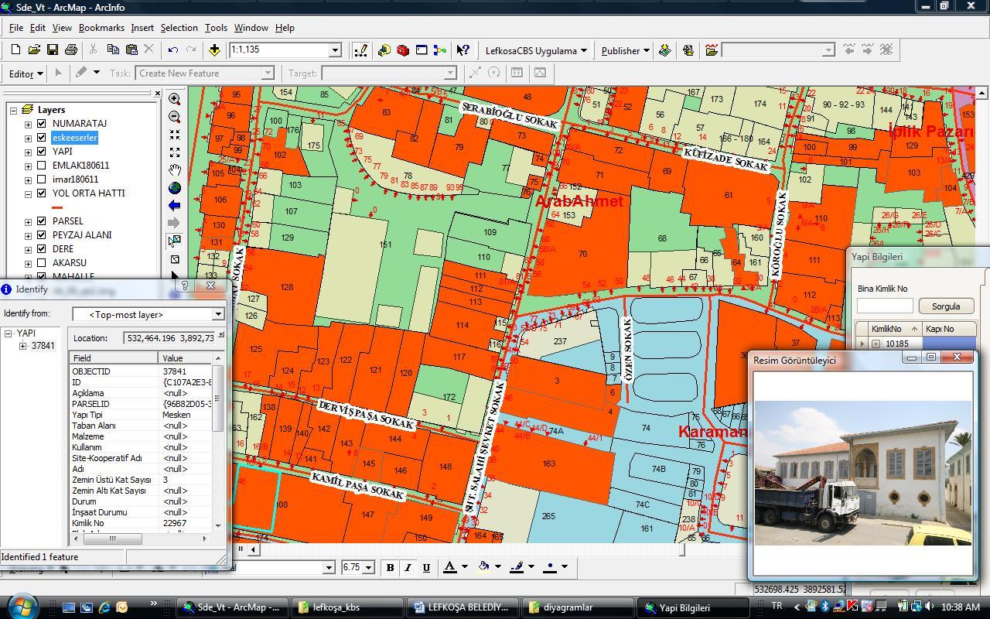Expand the 37841 node in Identify tree
The height and width of the screenshot is (619, 990).
[x=23, y=346]
